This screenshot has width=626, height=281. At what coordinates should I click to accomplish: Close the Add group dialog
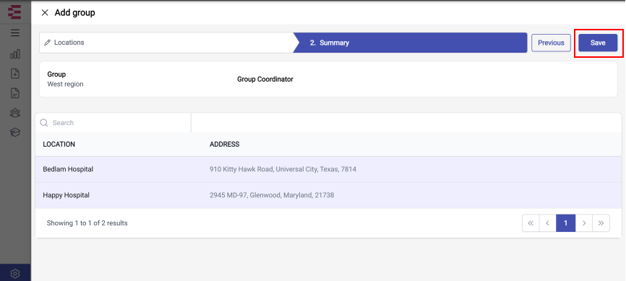click(x=45, y=13)
